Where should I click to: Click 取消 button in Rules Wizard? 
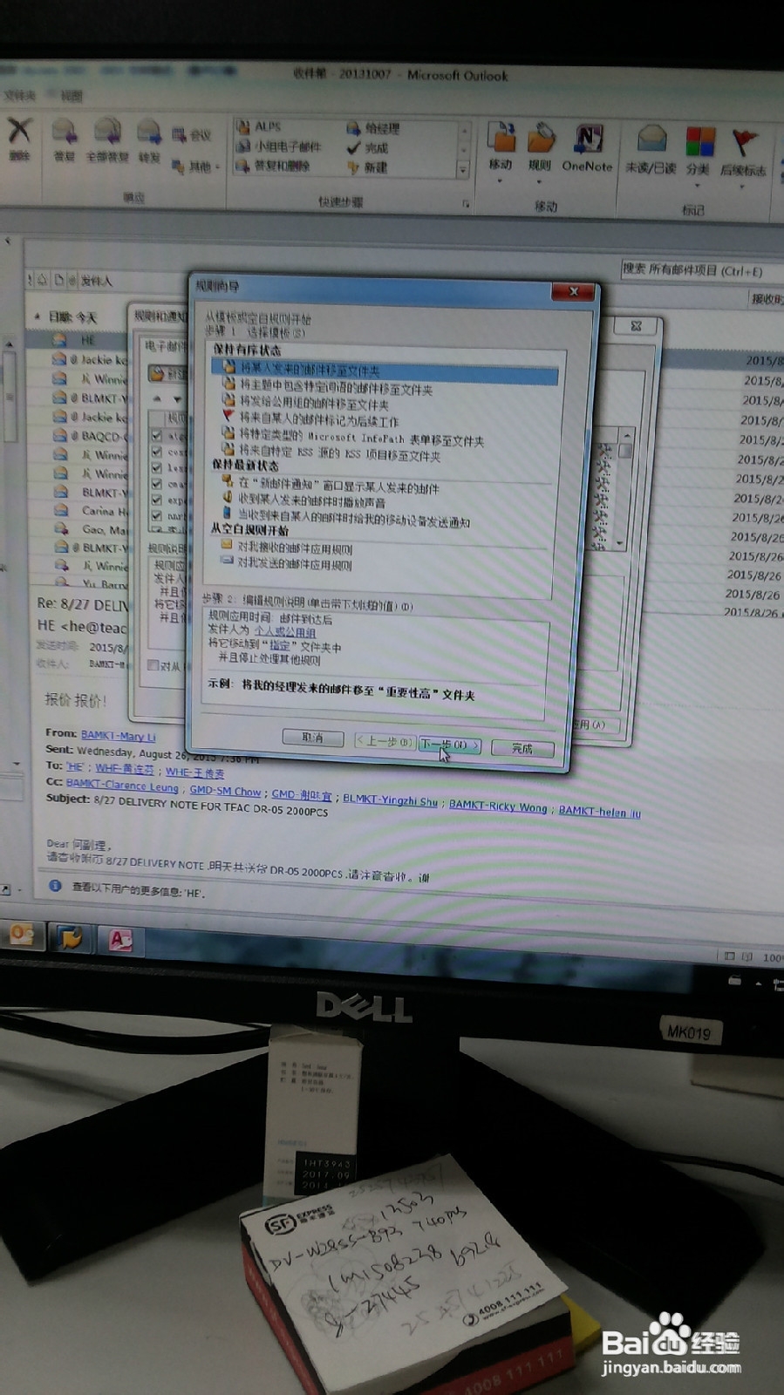(312, 738)
